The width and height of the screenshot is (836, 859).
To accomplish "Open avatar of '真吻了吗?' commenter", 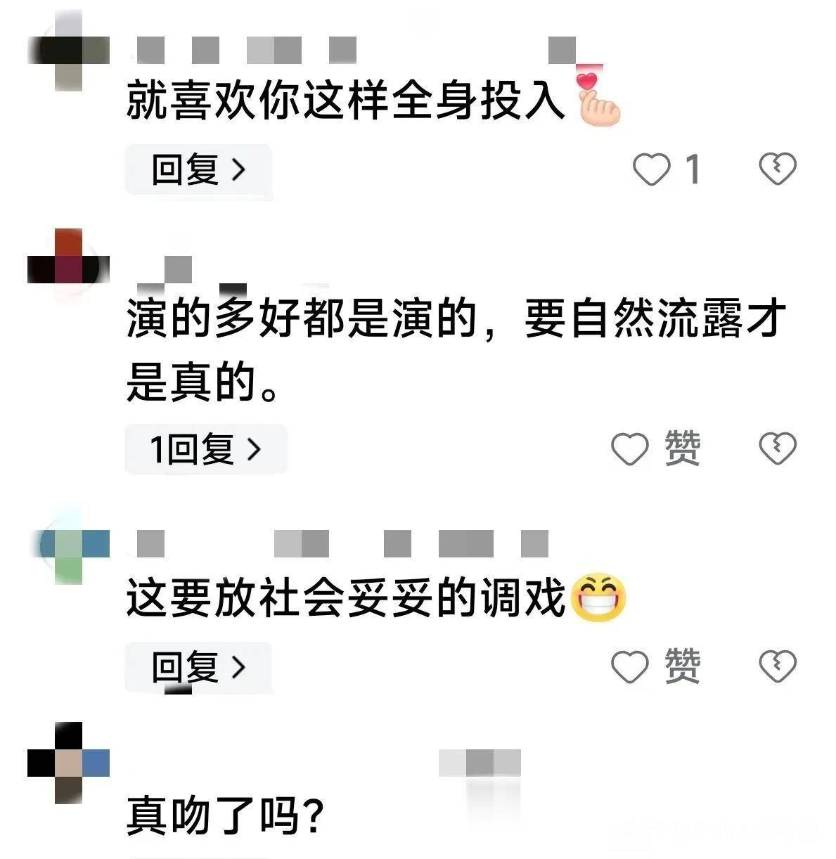I will (68, 763).
